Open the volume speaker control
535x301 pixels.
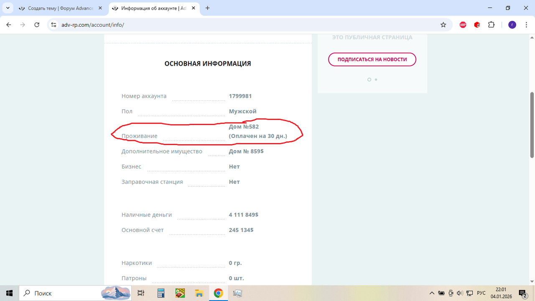click(x=460, y=293)
